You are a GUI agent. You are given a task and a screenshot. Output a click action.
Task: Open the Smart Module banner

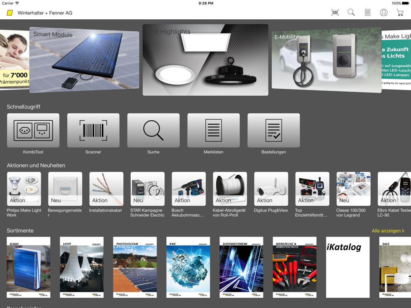(x=84, y=60)
